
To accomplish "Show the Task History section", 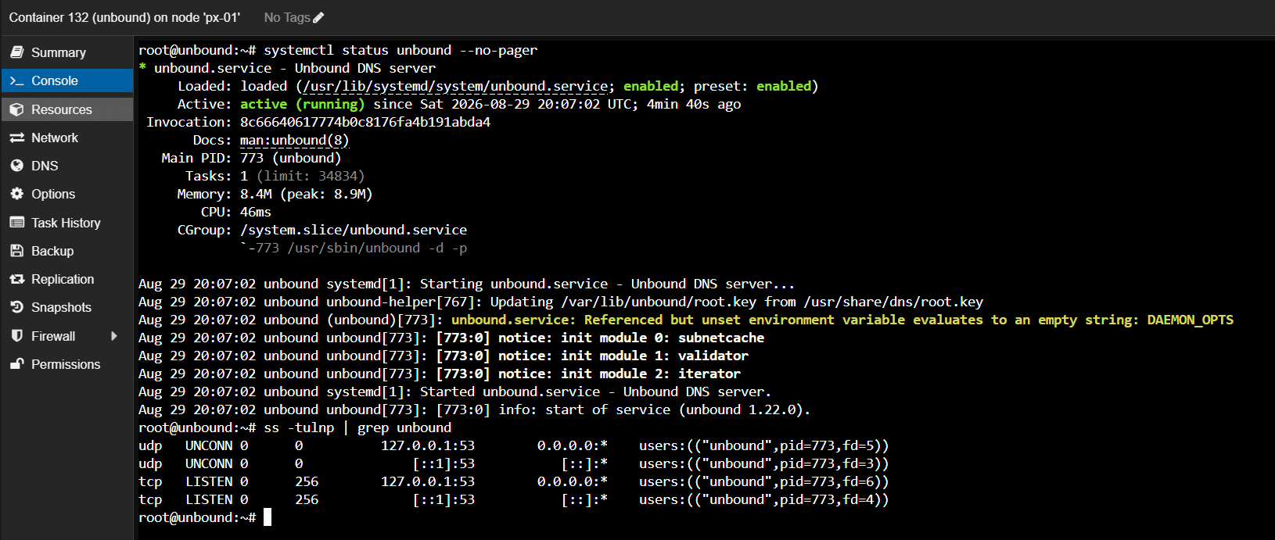I will pos(66,223).
